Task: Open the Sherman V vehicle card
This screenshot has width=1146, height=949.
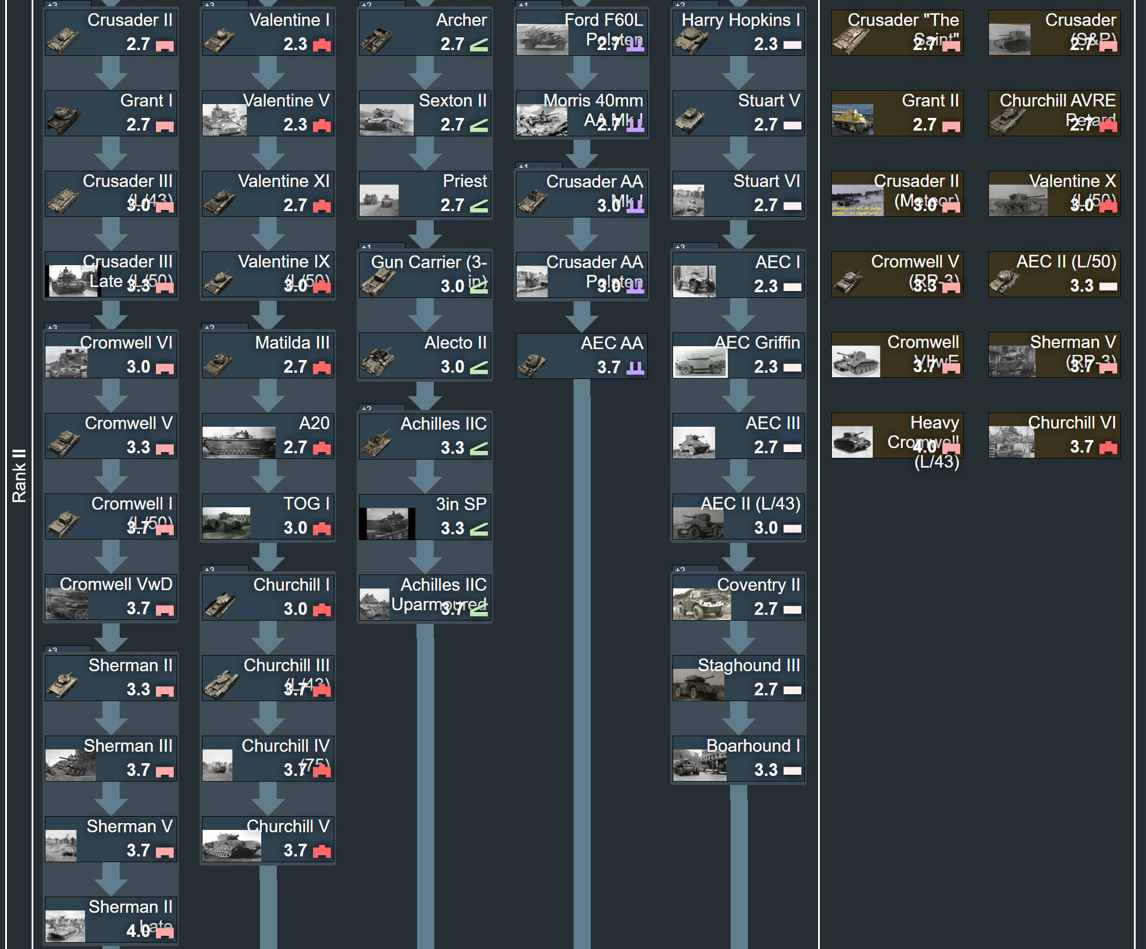Action: click(111, 839)
